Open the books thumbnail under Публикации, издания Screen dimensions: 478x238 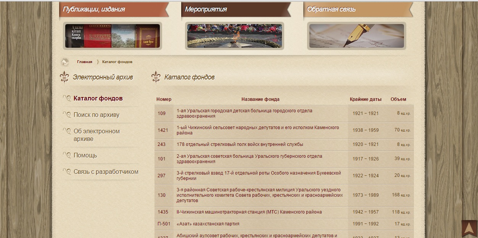coord(112,36)
